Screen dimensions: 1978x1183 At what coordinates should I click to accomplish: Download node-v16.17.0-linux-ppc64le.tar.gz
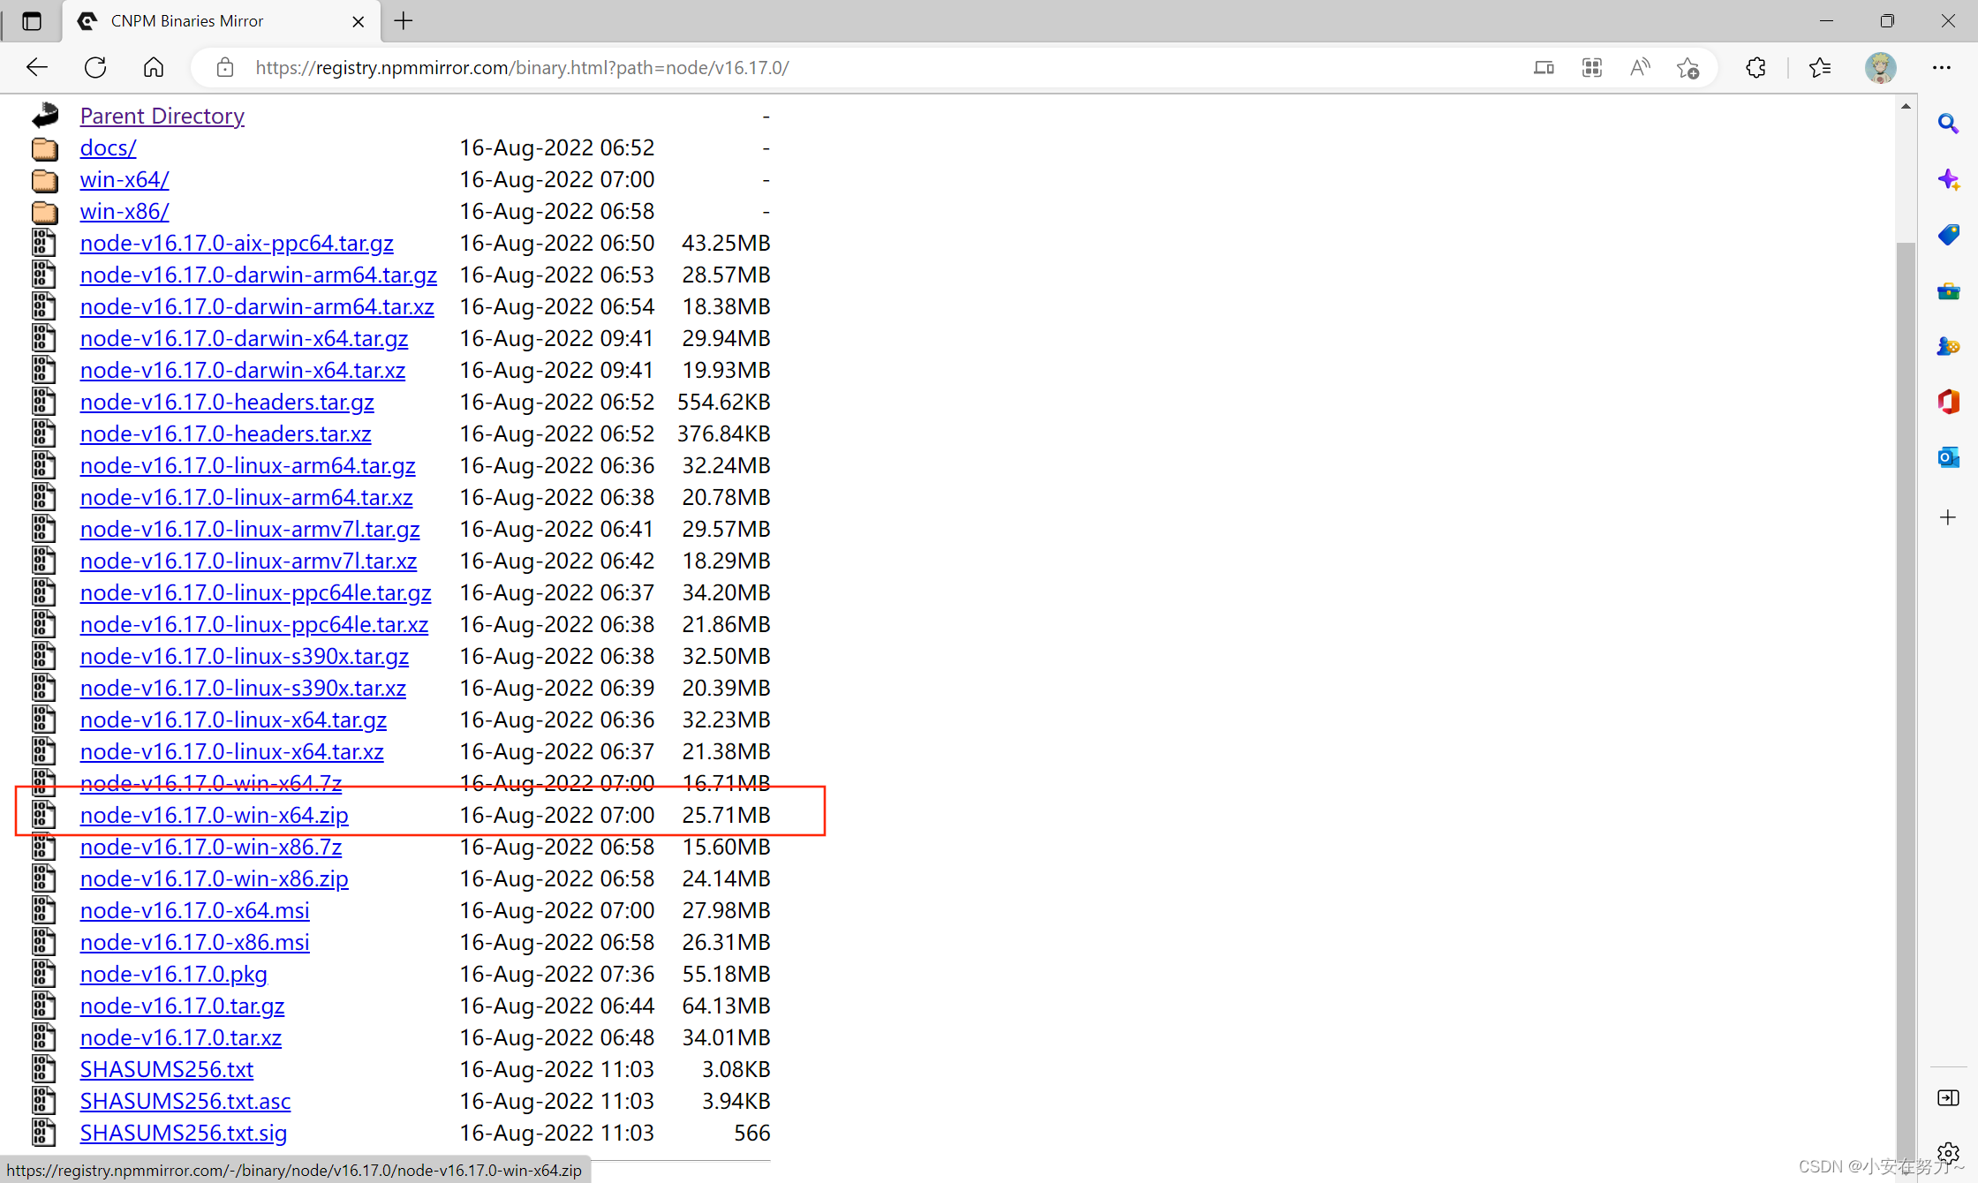tap(255, 593)
